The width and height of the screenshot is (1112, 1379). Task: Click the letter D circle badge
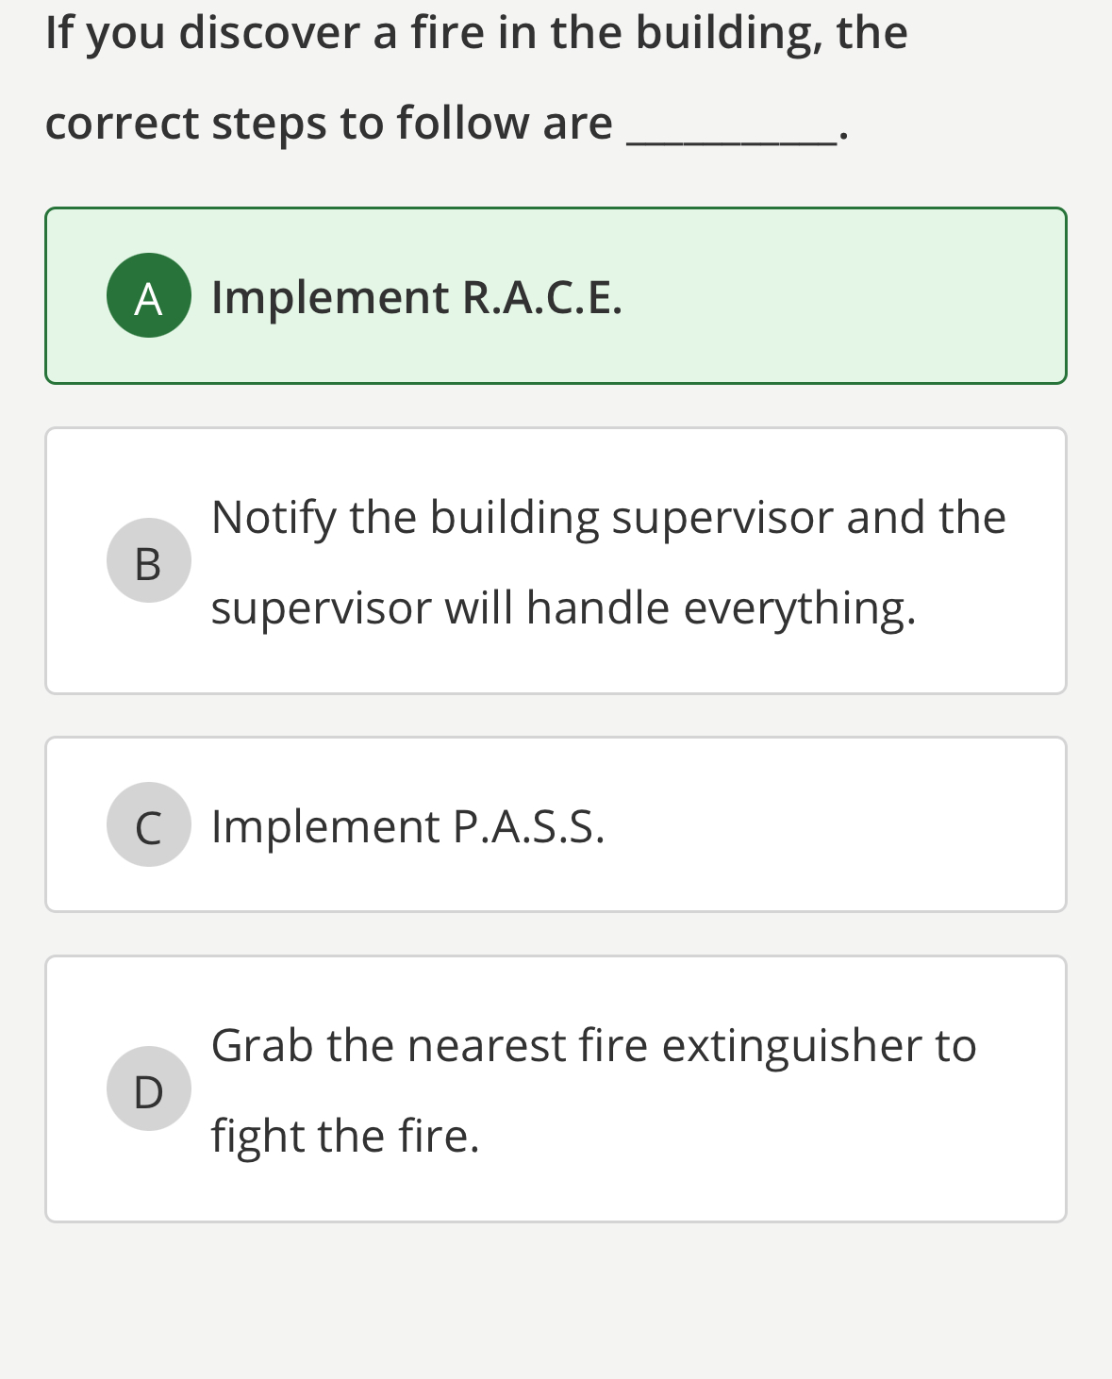click(148, 1088)
